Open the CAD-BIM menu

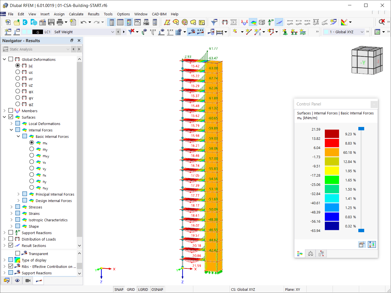[x=159, y=14]
